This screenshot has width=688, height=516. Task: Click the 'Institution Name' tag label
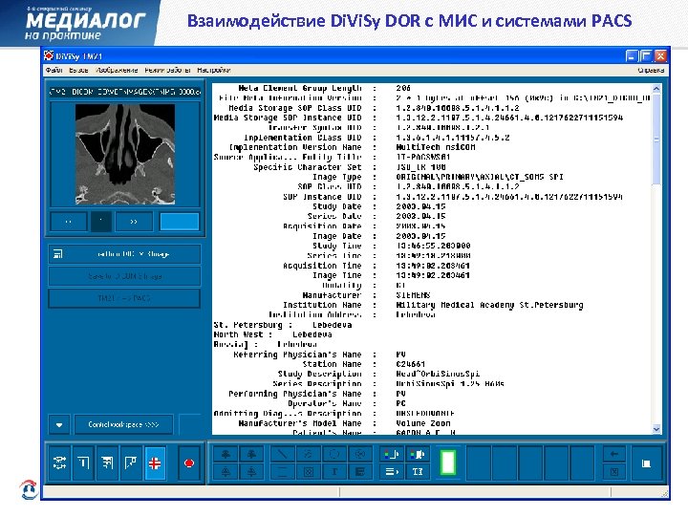[322, 305]
